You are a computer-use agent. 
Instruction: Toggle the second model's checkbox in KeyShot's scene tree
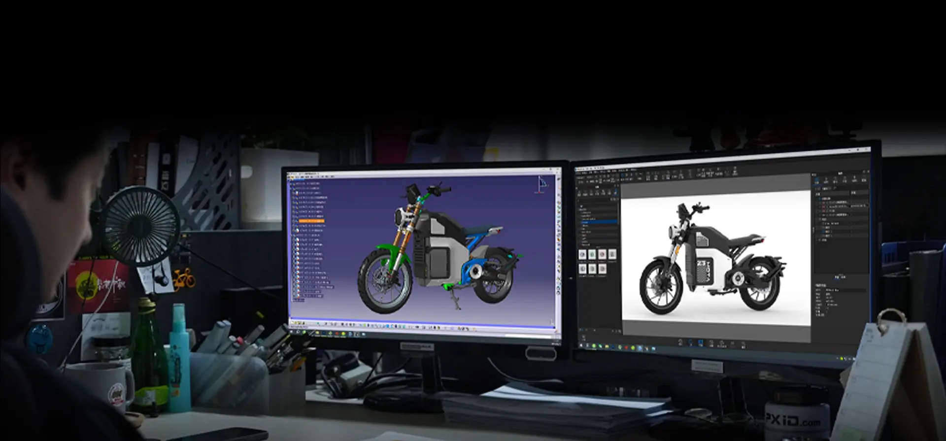[821, 206]
